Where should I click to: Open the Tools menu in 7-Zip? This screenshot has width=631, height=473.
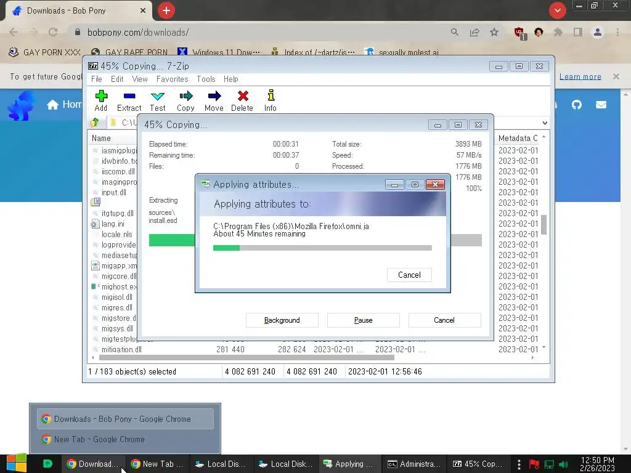206,79
